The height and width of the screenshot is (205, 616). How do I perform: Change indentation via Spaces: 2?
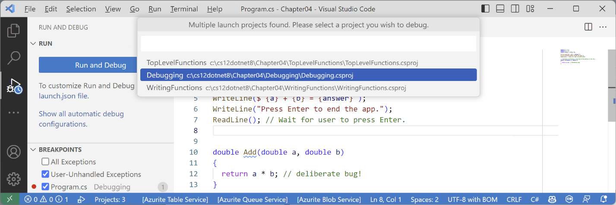point(424,199)
